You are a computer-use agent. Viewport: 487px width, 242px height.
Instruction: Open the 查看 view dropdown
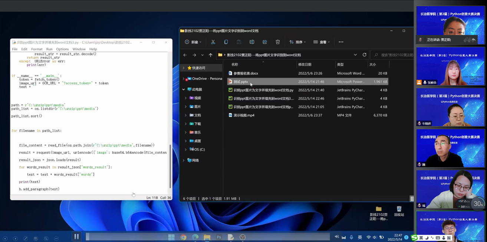[x=321, y=42]
